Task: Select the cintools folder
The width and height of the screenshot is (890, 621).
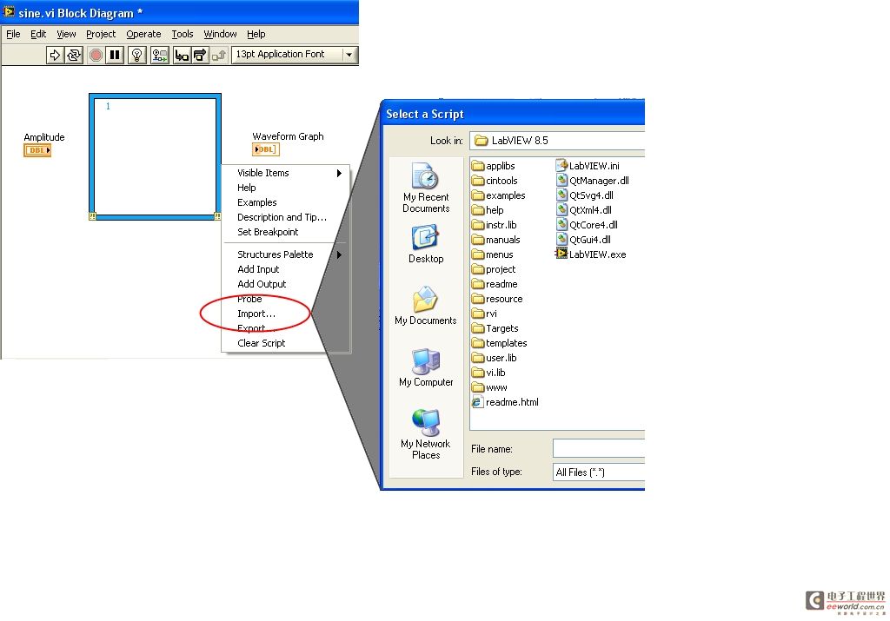Action: click(x=495, y=181)
